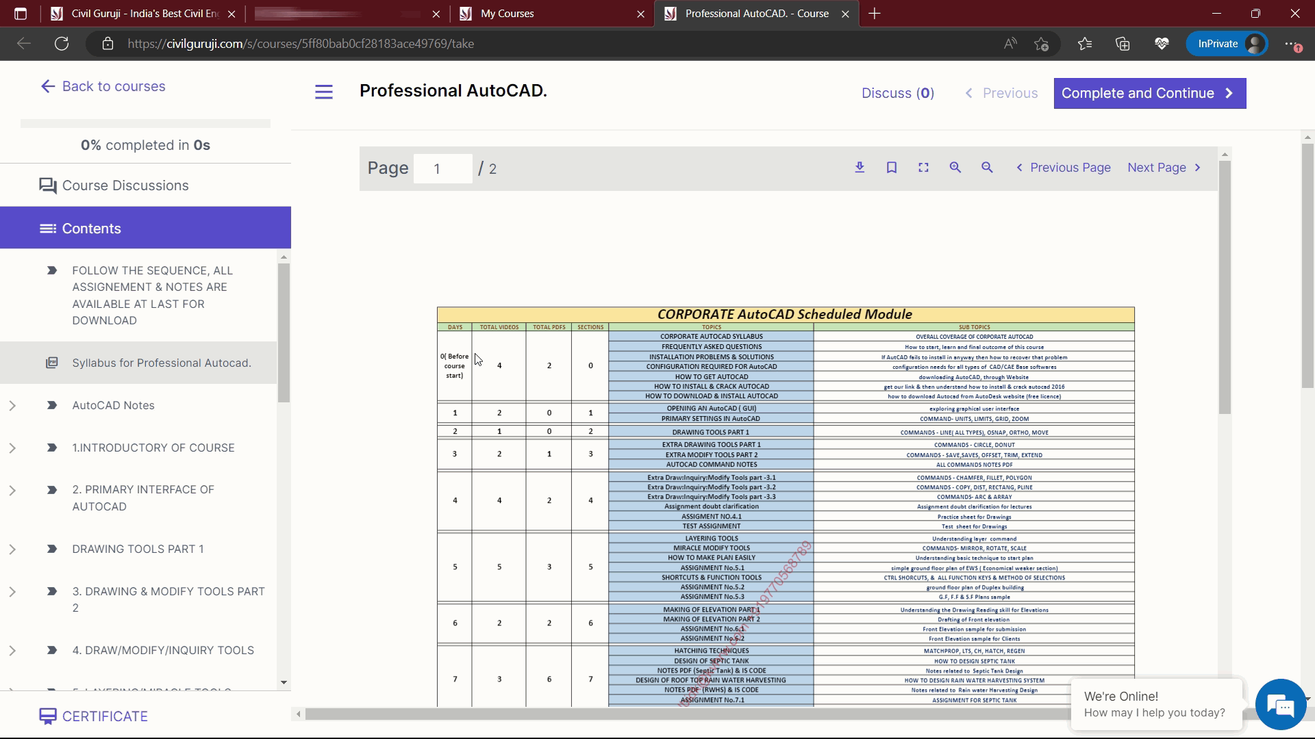View site information lock icon
Image resolution: width=1315 pixels, height=739 pixels.
pyautogui.click(x=108, y=44)
